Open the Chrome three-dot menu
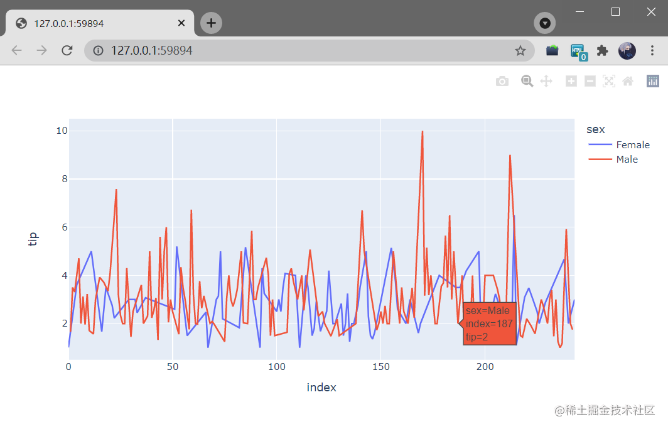Screen dimensions: 668x429 [652, 51]
